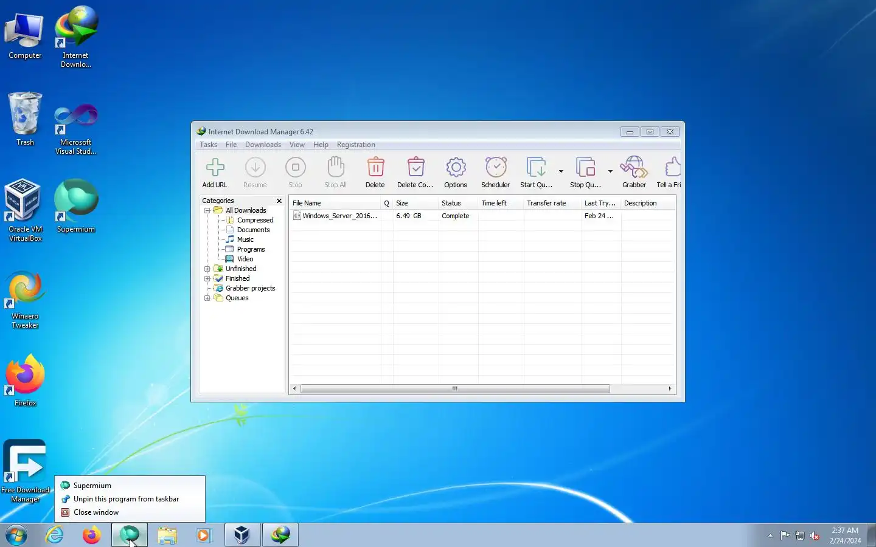
Task: Click the scroll right arrow
Action: (x=670, y=389)
